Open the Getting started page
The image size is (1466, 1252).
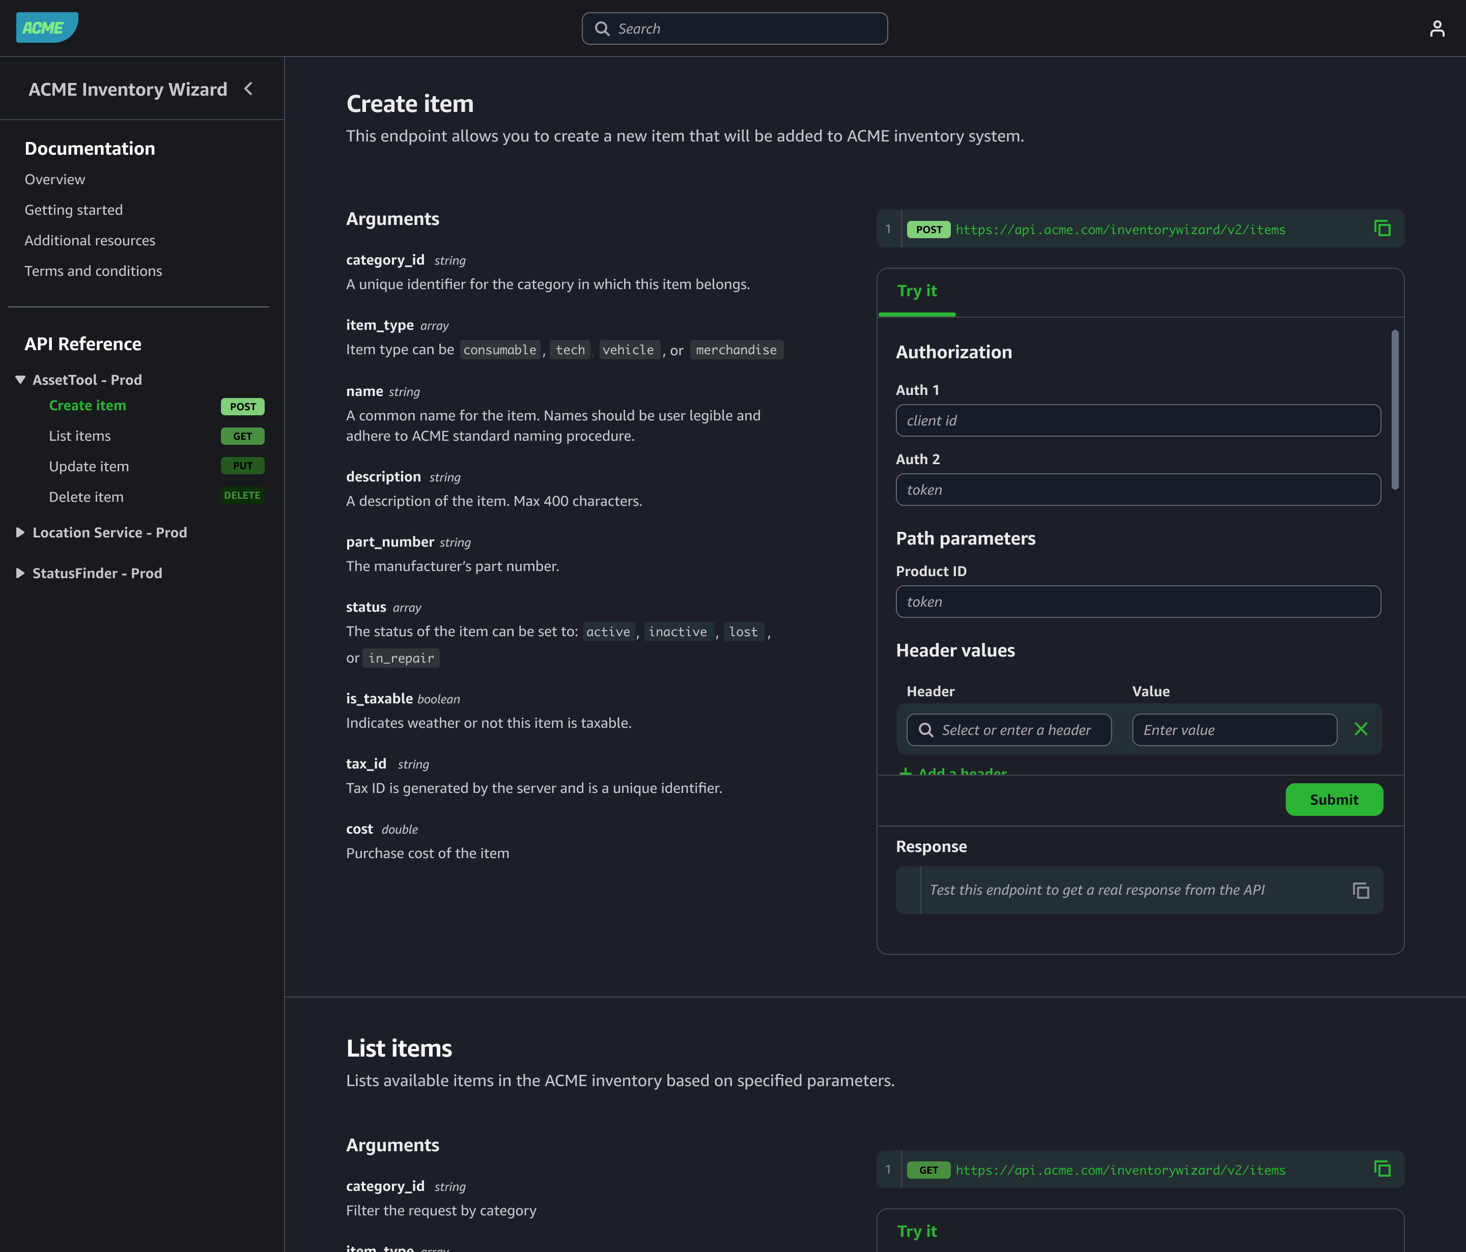74,210
